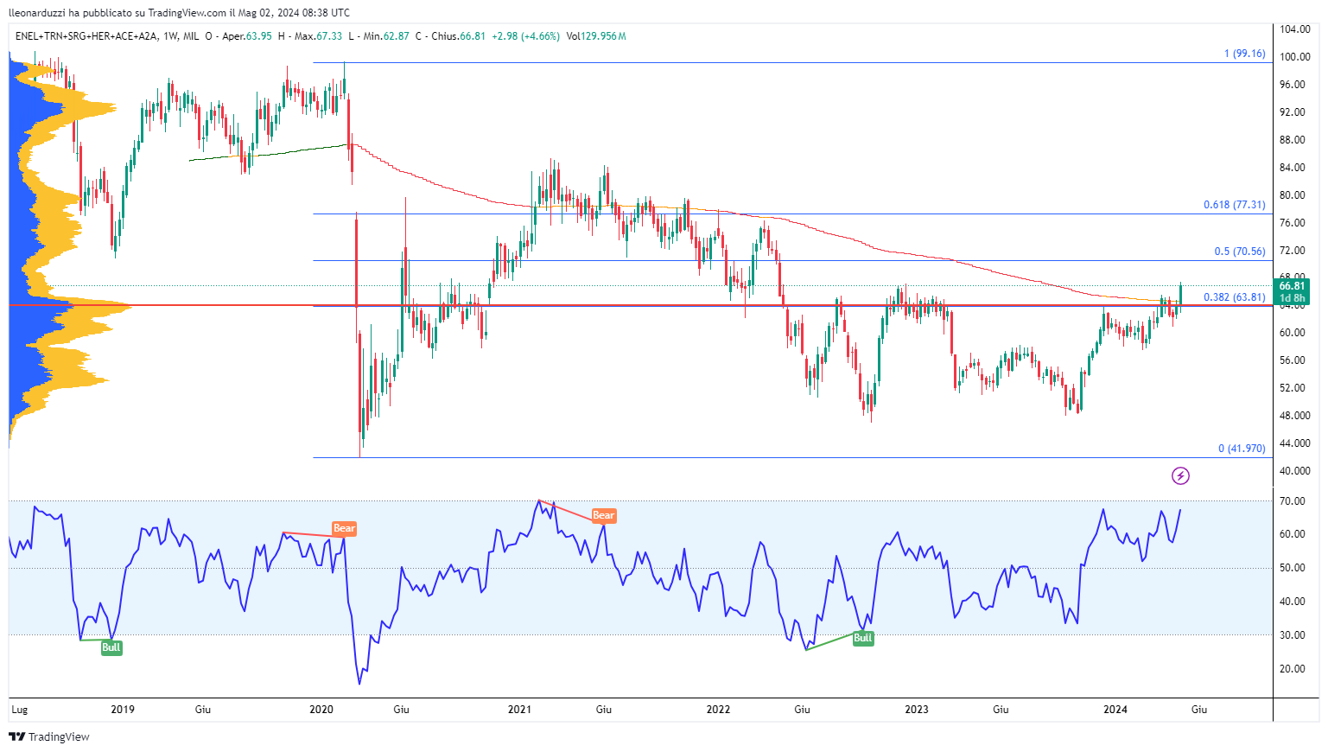Click the green Bull label near late 2022
The width and height of the screenshot is (1328, 752).
pyautogui.click(x=863, y=638)
